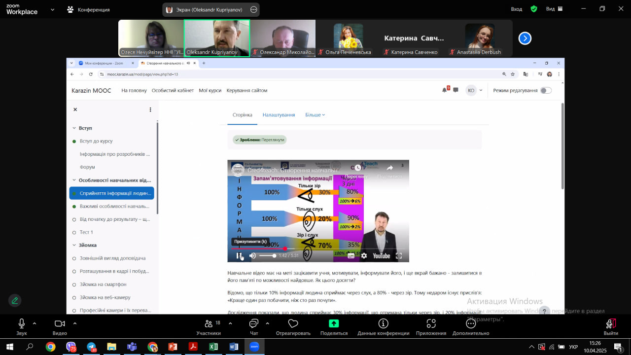The width and height of the screenshot is (631, 355).
Task: Open the Форум item
Action: tap(87, 167)
